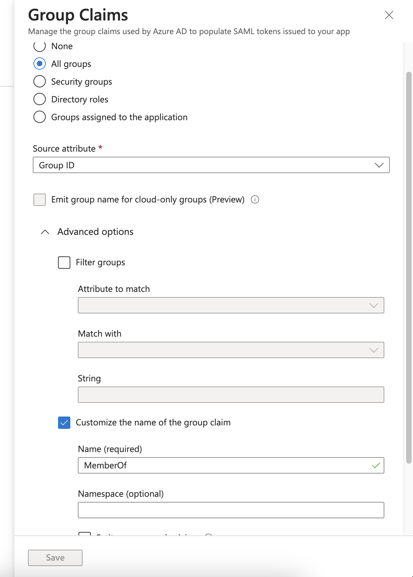Select Directory roles radio button
Image resolution: width=413 pixels, height=577 pixels.
click(x=40, y=99)
